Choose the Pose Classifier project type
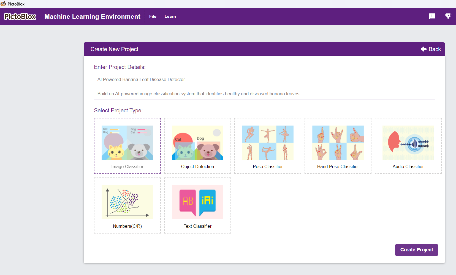Image resolution: width=456 pixels, height=275 pixels. 268,146
